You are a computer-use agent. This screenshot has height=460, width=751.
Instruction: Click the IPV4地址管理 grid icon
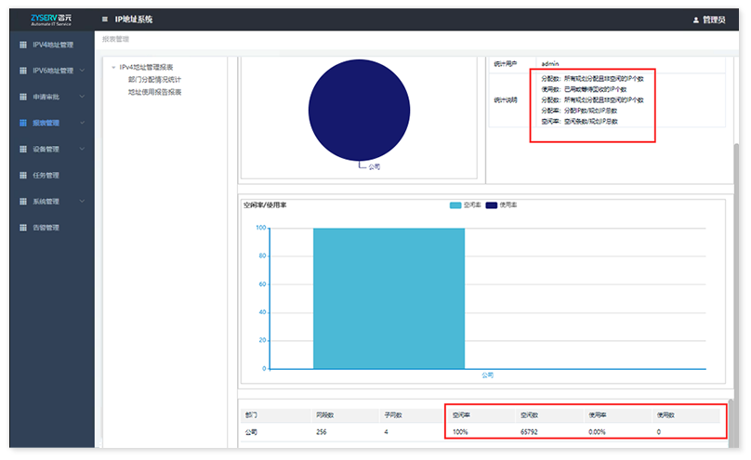22,44
